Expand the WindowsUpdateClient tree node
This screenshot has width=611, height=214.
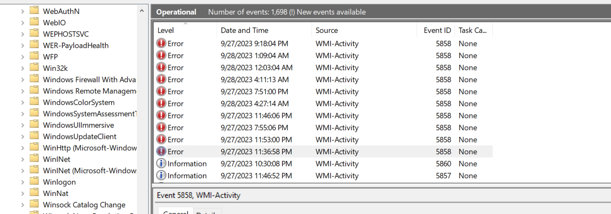[x=22, y=136]
